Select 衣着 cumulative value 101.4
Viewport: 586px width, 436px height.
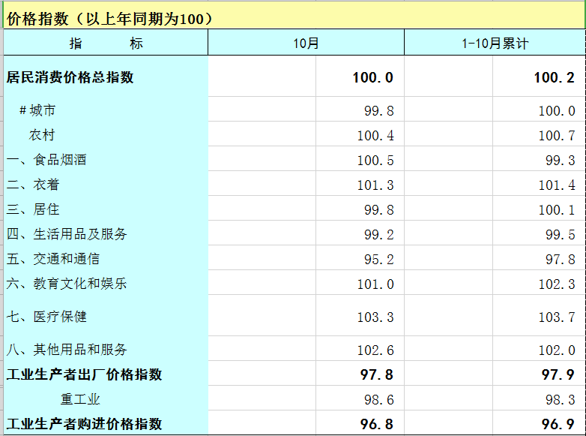pos(556,185)
